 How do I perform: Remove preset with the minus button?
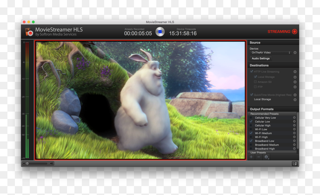(259, 157)
